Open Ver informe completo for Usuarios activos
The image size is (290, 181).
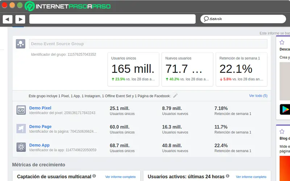tap(251, 177)
